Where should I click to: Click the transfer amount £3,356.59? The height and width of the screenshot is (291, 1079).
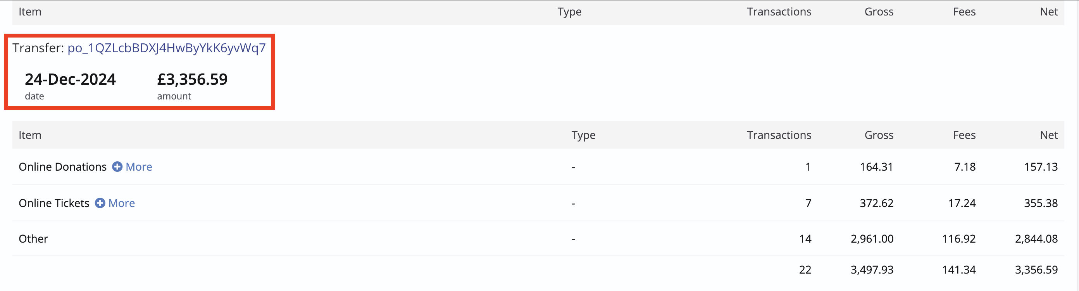coord(192,79)
